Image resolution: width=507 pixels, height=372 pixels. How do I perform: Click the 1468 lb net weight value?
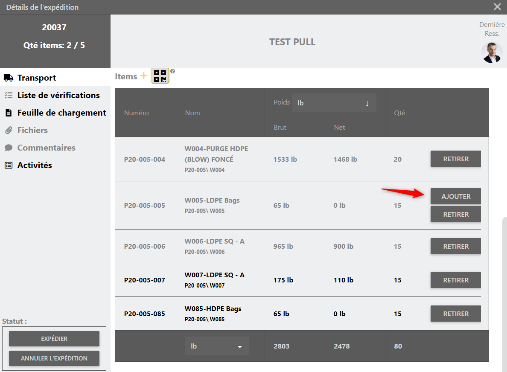[x=345, y=159]
